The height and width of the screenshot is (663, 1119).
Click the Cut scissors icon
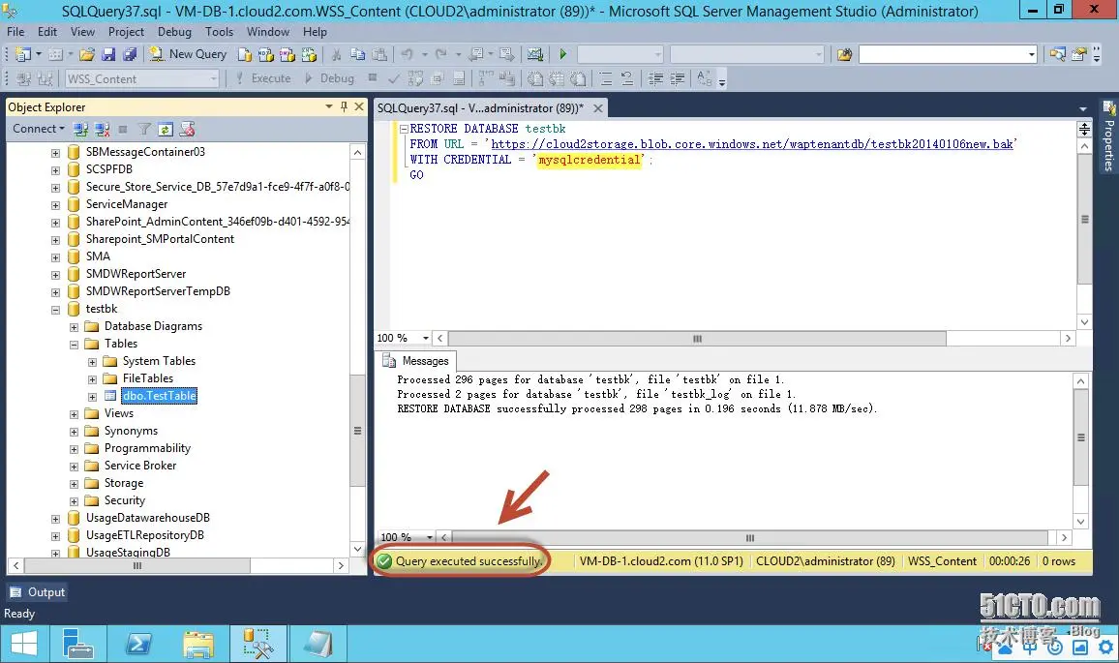pos(336,54)
